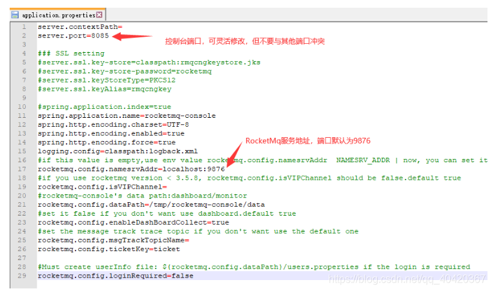Click the save-state disk icon on tab

[x=15, y=15]
